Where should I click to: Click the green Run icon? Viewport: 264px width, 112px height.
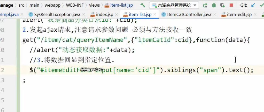tap(205, 5)
